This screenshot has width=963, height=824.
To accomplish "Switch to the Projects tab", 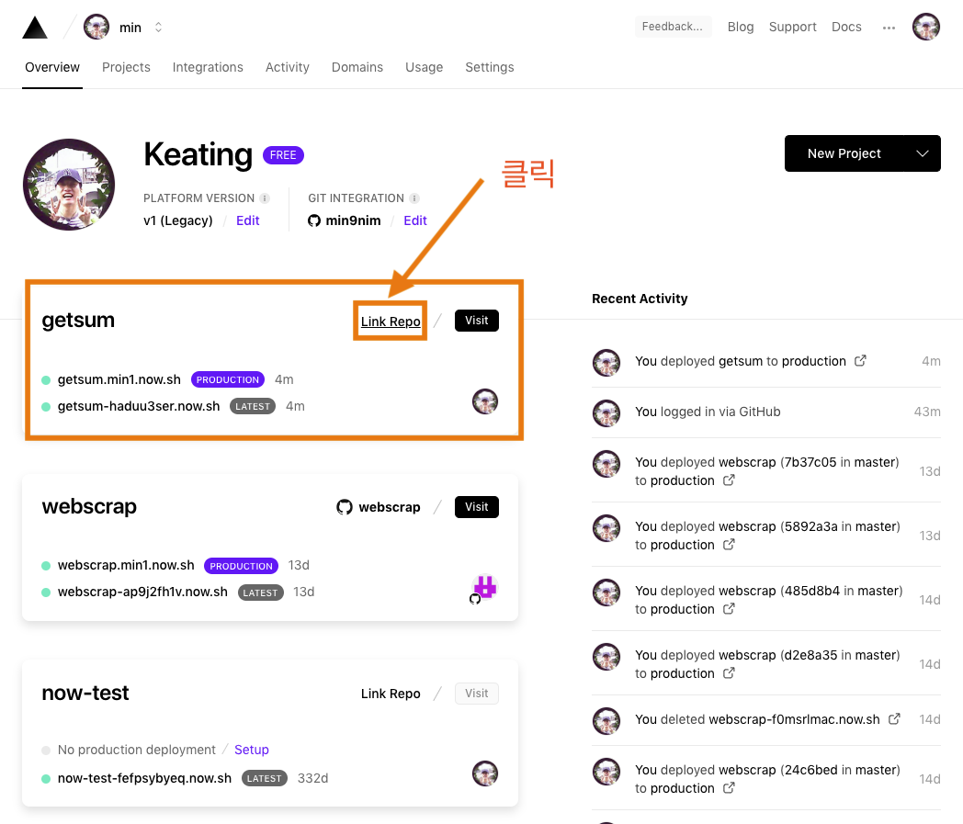I will [126, 67].
